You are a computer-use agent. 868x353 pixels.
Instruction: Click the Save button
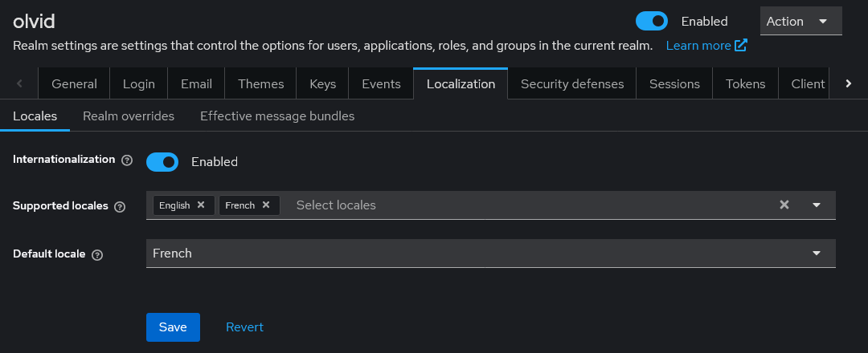pyautogui.click(x=173, y=327)
